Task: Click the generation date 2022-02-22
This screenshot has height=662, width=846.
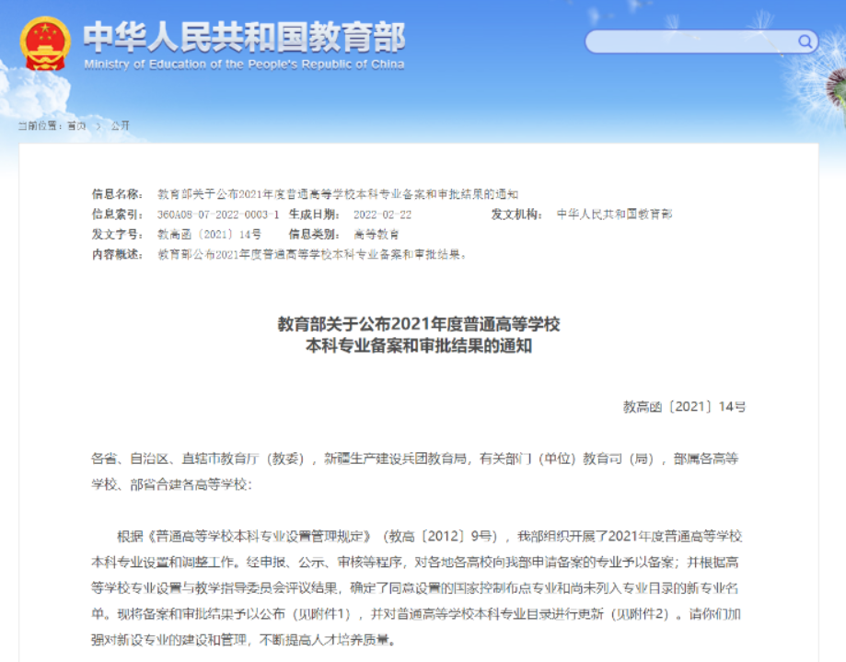Action: [383, 215]
